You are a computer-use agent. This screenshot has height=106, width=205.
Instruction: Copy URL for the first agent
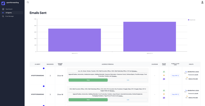pyautogui.click(x=175, y=76)
